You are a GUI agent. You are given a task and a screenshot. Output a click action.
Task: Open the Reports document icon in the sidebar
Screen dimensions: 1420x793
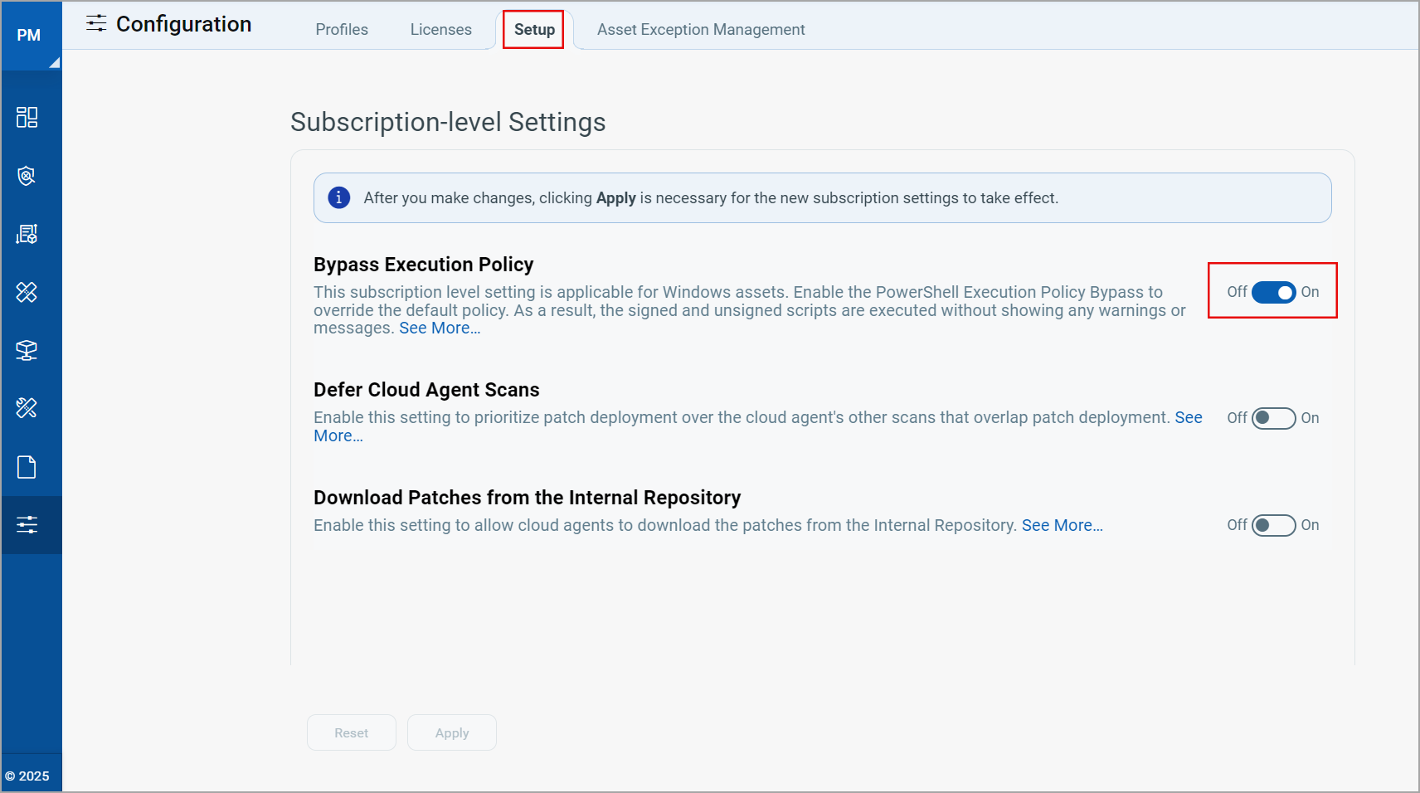point(27,466)
